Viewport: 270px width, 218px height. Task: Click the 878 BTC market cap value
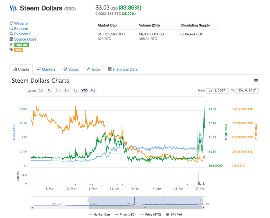tap(104, 39)
